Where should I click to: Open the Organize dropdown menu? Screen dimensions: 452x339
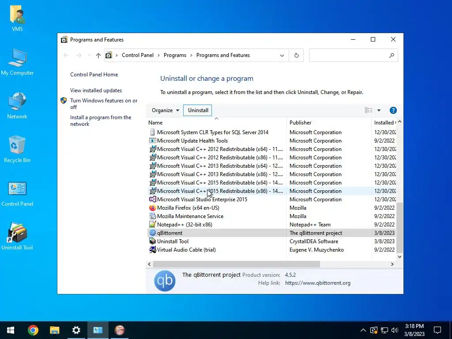coord(166,110)
